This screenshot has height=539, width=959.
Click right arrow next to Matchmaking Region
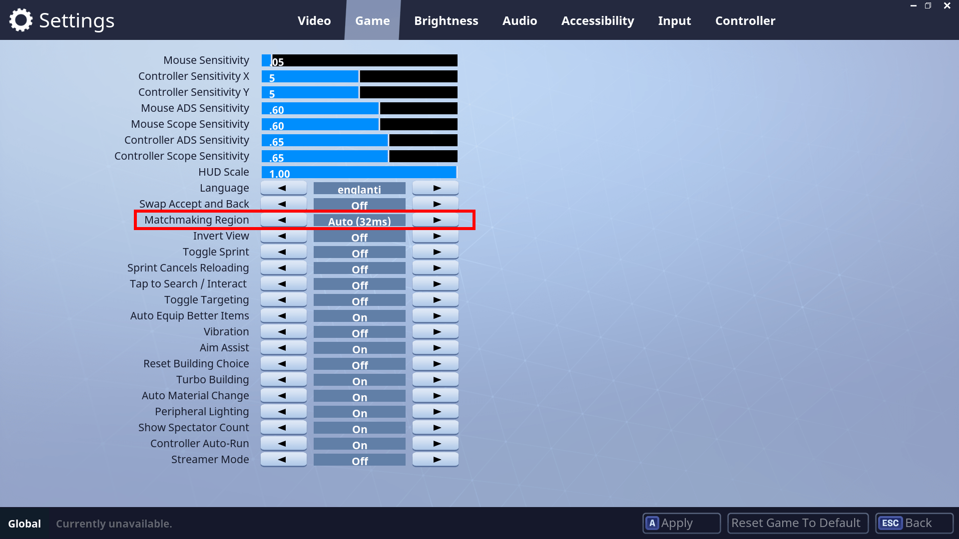(436, 220)
